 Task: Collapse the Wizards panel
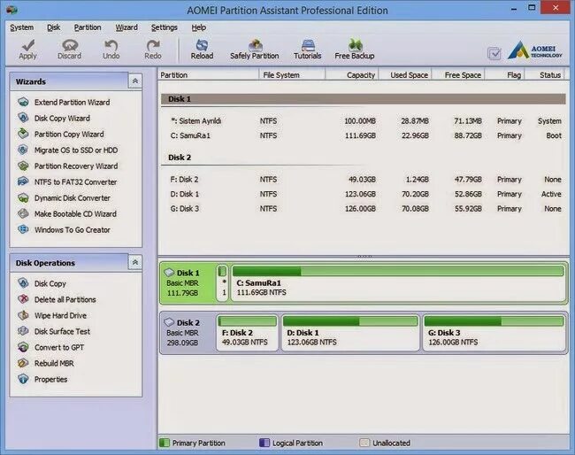(135, 81)
